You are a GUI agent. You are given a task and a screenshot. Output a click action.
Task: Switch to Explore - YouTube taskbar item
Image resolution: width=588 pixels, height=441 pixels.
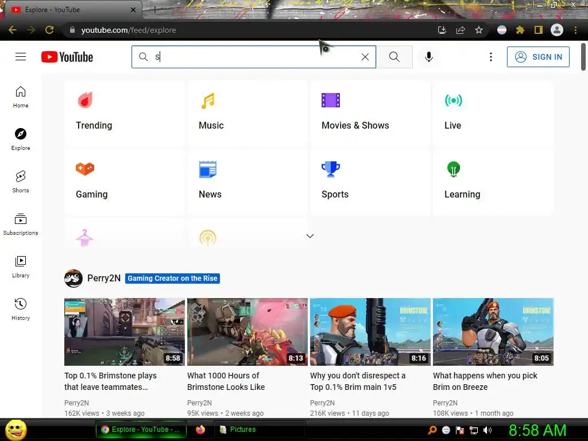point(141,430)
